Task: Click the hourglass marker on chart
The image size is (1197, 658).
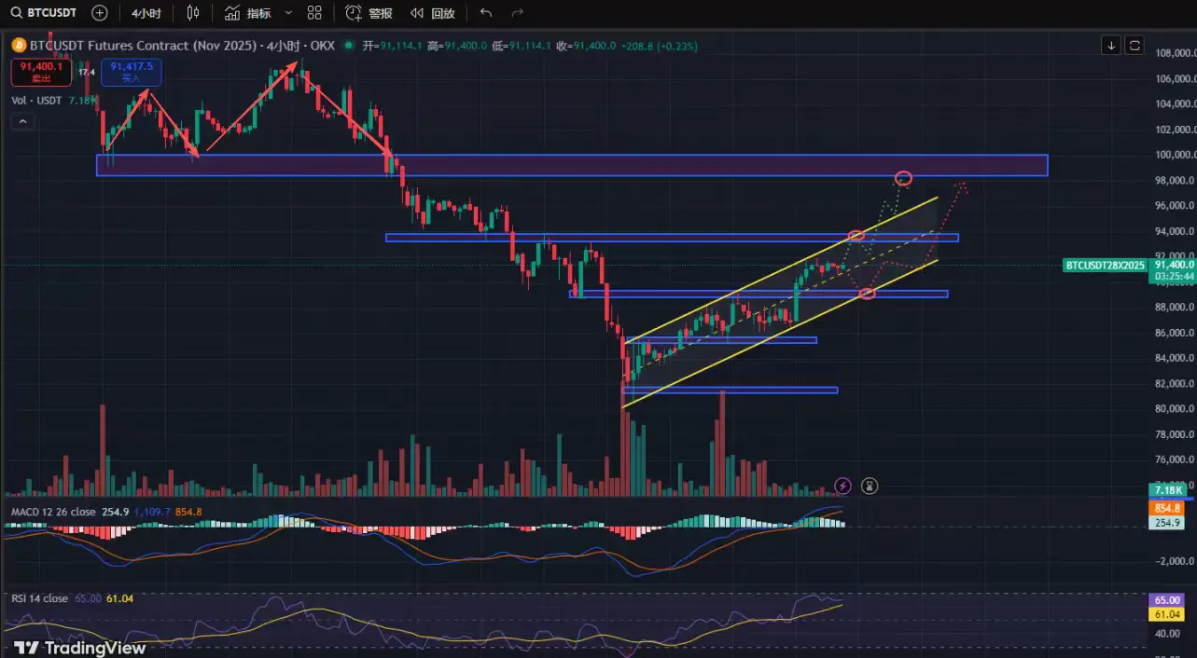Action: point(870,485)
